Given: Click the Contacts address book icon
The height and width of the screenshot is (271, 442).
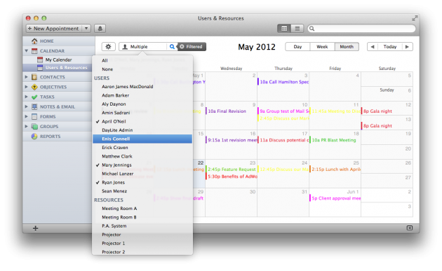Looking at the screenshot, I should tap(34, 77).
